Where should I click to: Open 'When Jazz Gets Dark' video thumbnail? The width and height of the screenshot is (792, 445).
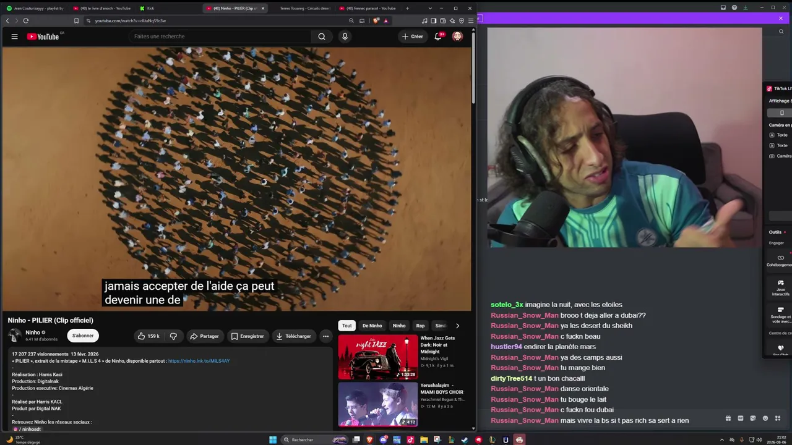(x=378, y=357)
